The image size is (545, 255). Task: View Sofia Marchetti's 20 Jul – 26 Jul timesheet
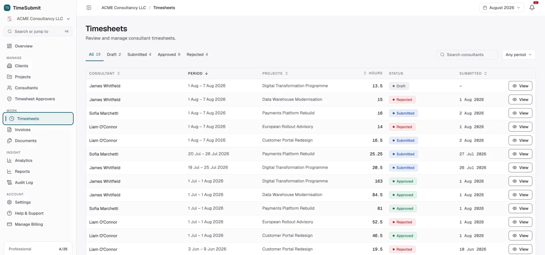(x=520, y=154)
